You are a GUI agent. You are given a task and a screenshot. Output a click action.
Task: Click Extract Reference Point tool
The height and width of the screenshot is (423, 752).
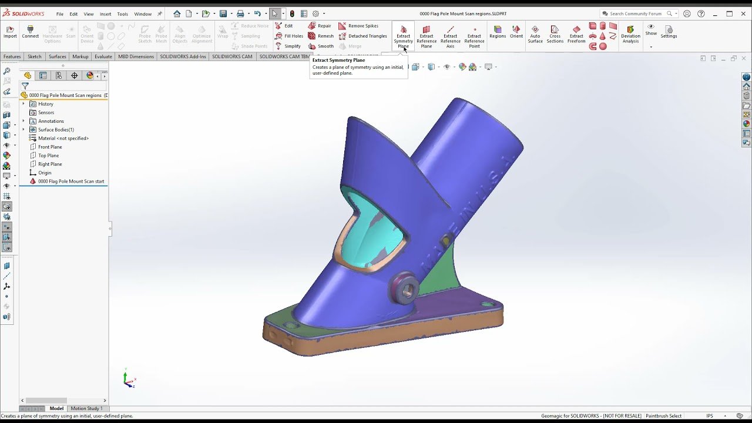(x=474, y=36)
